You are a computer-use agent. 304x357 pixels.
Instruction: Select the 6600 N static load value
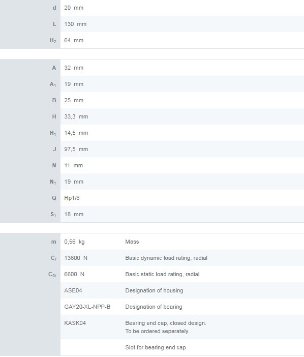point(74,274)
